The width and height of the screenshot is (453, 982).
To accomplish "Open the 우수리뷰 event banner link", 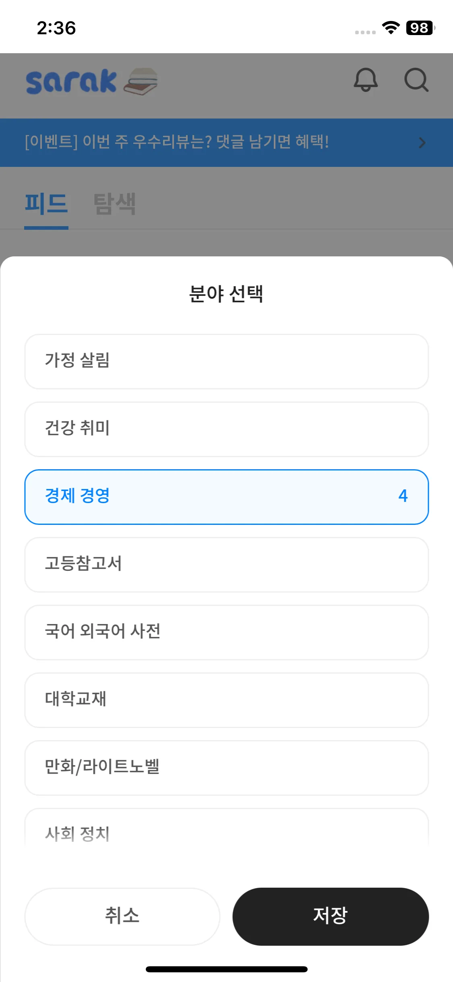I will point(177,142).
